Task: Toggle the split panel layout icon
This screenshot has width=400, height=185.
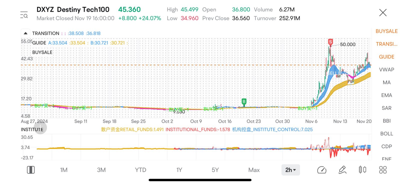Action: click(31, 170)
